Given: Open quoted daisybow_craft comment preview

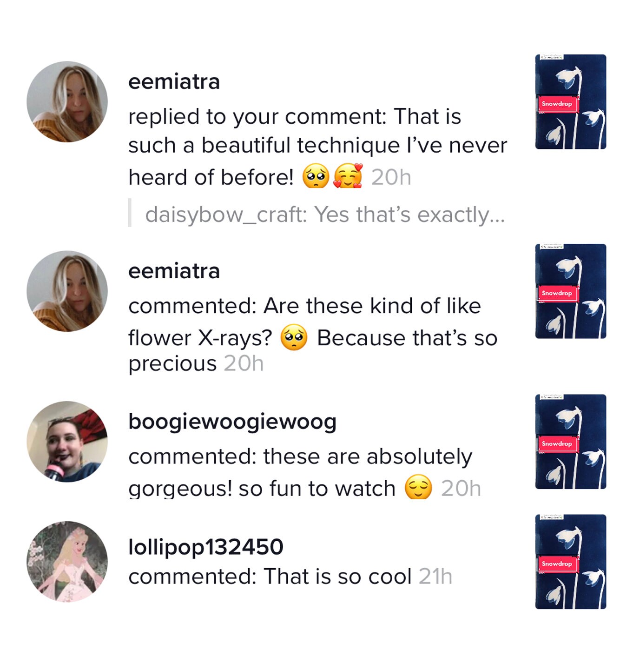Looking at the screenshot, I should point(324,215).
